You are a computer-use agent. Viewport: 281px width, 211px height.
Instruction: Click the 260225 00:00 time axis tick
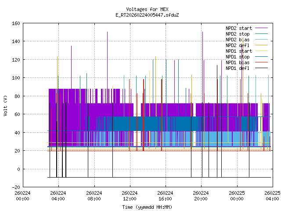coord(237,195)
